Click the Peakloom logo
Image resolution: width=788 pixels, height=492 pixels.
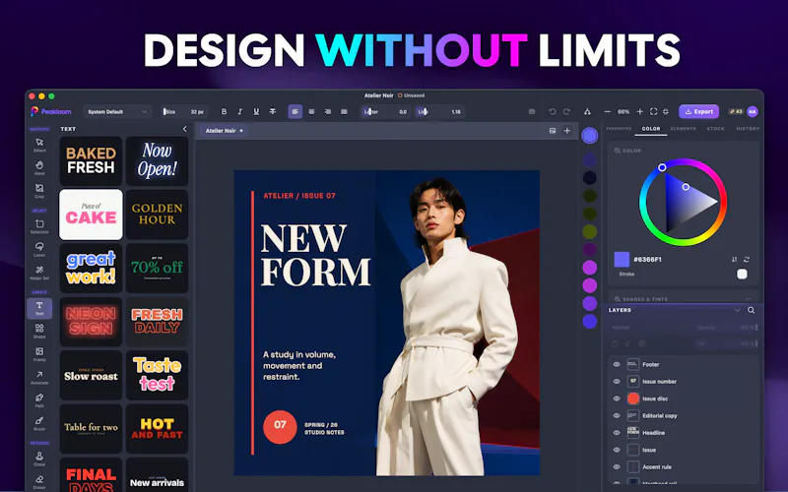51,111
